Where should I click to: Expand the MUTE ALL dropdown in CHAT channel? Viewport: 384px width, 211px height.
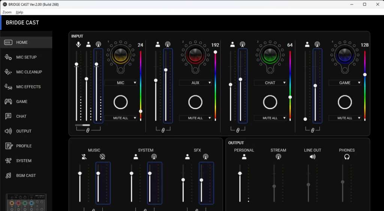pyautogui.click(x=270, y=118)
